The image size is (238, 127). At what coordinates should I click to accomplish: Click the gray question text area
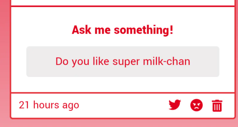coord(123,62)
